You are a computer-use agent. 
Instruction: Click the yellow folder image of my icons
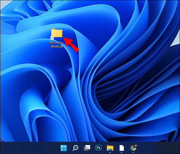(x=57, y=33)
